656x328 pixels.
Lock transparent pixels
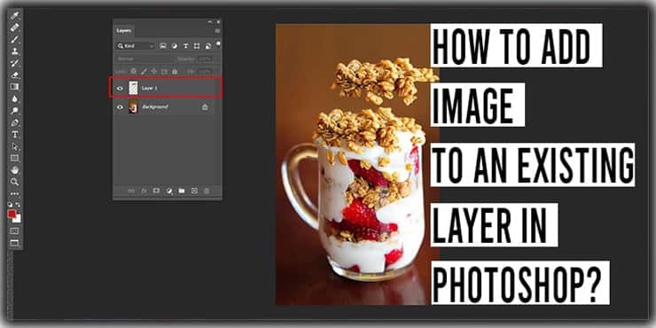coord(134,72)
